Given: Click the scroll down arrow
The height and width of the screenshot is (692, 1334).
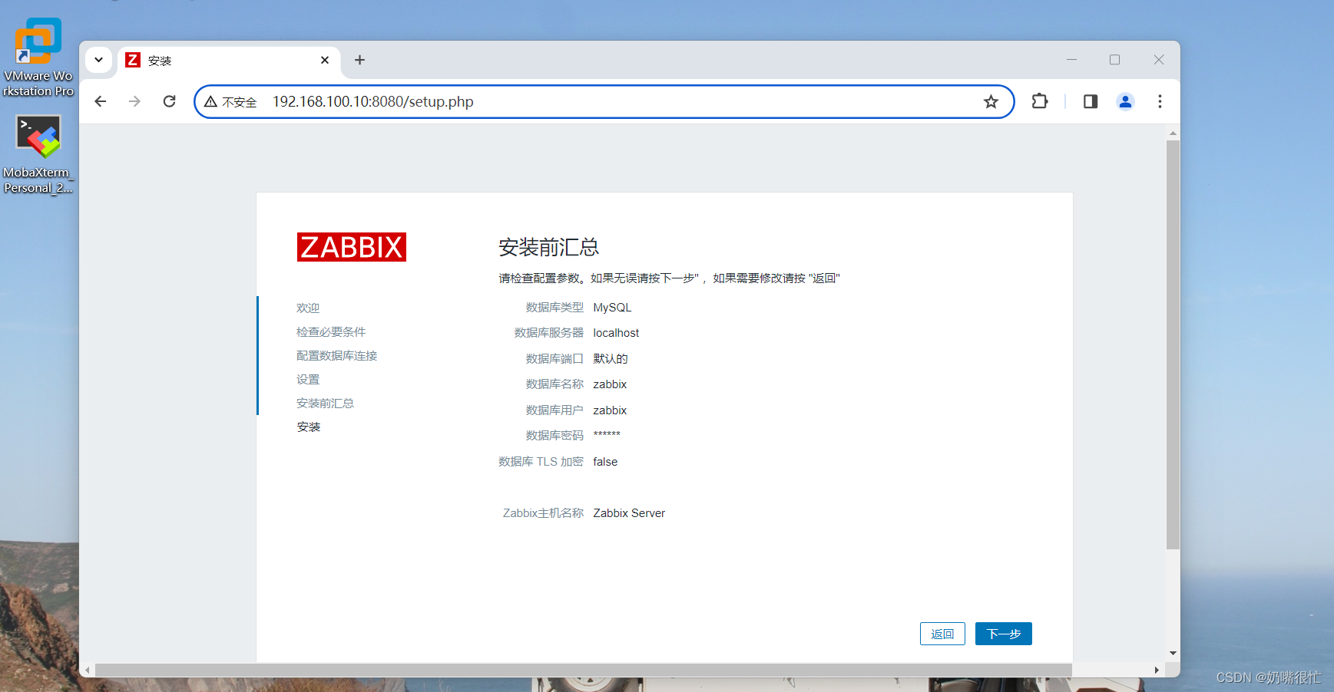Looking at the screenshot, I should (1173, 653).
